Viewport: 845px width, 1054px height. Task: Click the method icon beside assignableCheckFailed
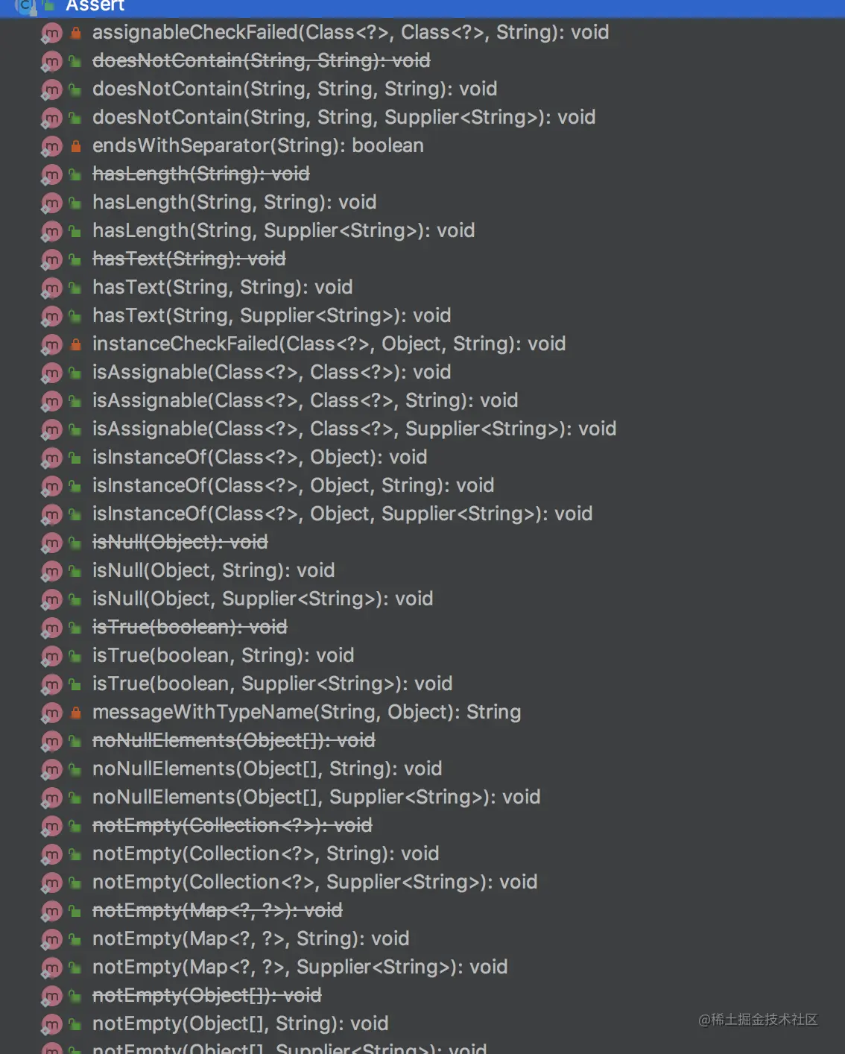pos(51,34)
